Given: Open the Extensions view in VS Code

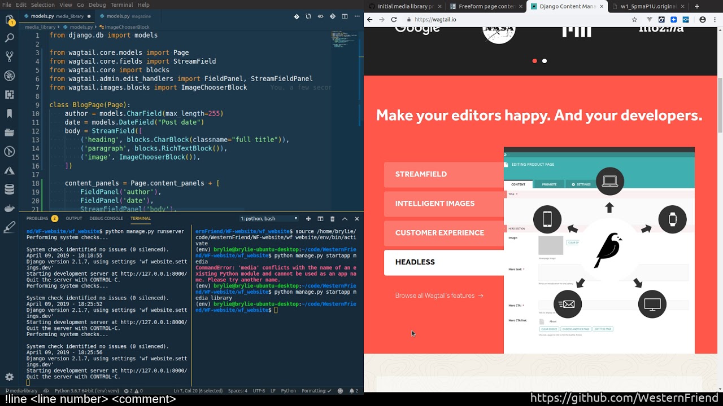Looking at the screenshot, I should 9,95.
